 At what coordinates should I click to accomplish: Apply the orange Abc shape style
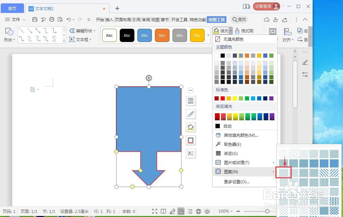coord(162,35)
